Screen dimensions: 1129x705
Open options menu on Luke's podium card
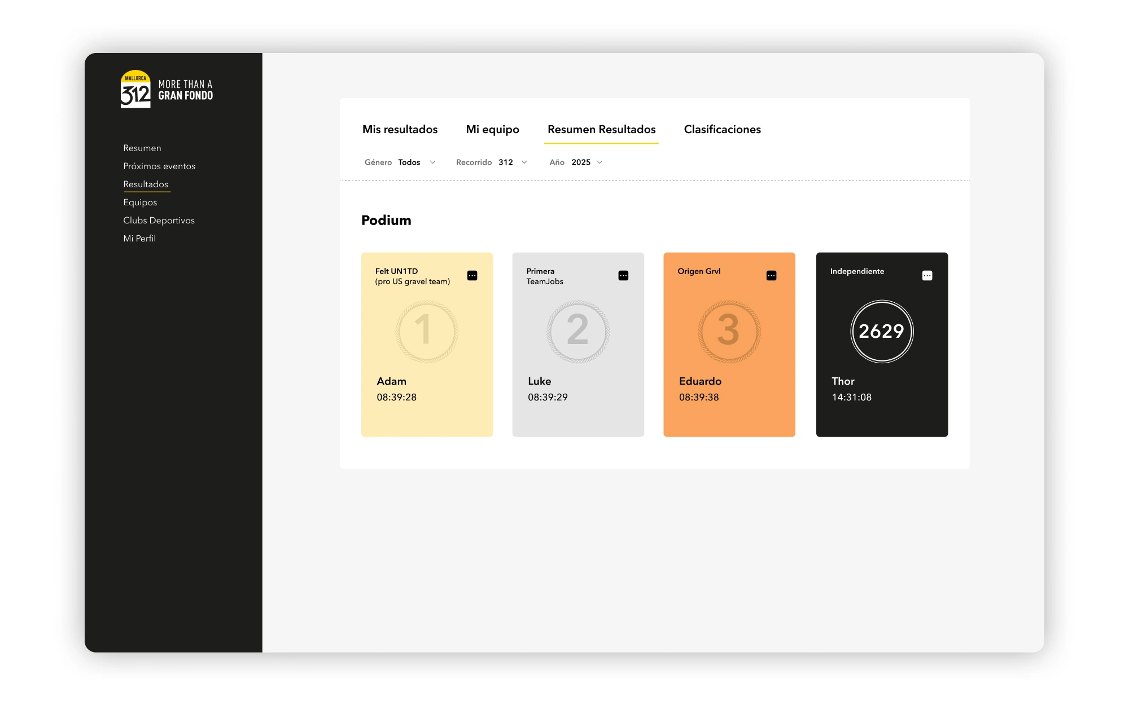[623, 276]
